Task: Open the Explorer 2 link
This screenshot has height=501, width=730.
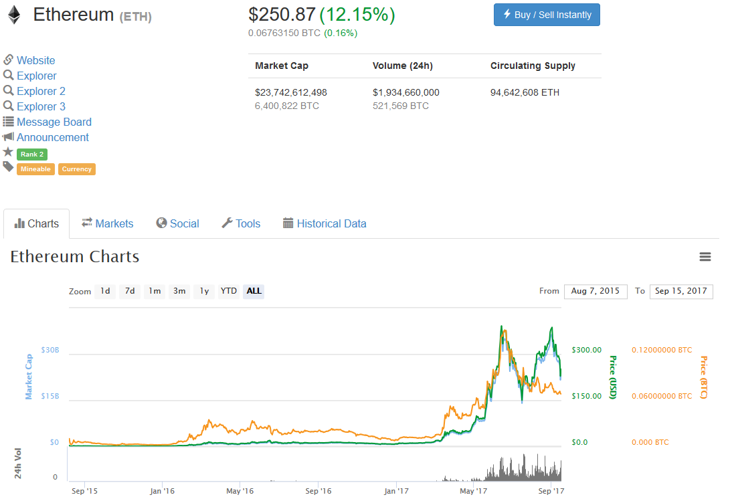Action: [41, 91]
